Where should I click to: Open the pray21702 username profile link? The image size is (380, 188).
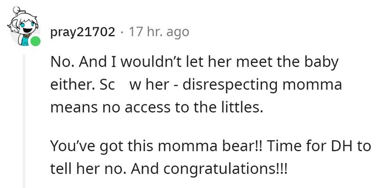pyautogui.click(x=83, y=32)
